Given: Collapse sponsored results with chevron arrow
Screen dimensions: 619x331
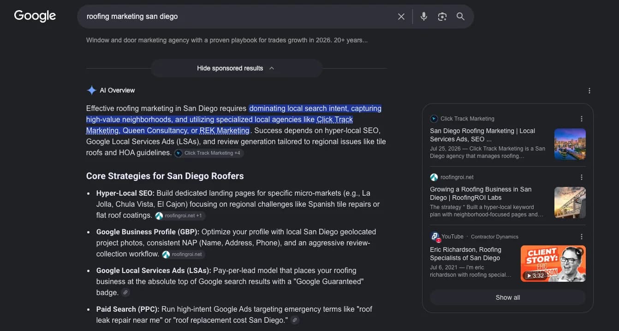Looking at the screenshot, I should pyautogui.click(x=272, y=68).
